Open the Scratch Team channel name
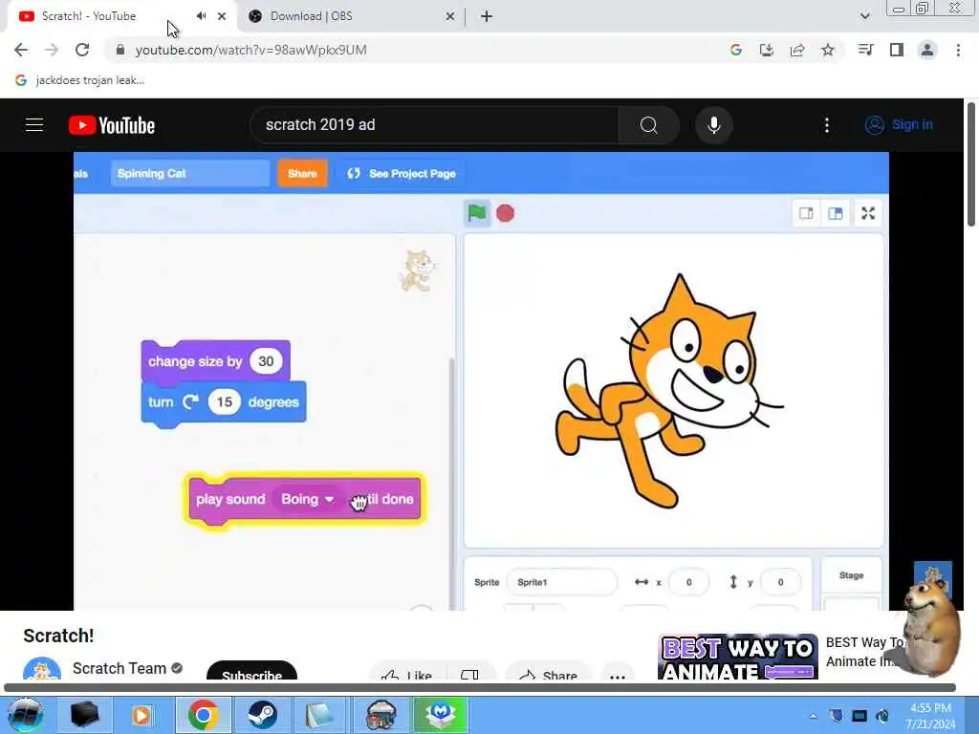 [x=120, y=668]
